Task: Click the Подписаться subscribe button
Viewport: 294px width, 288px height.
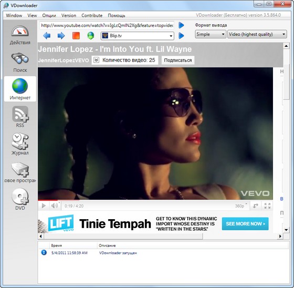Action: (x=178, y=60)
